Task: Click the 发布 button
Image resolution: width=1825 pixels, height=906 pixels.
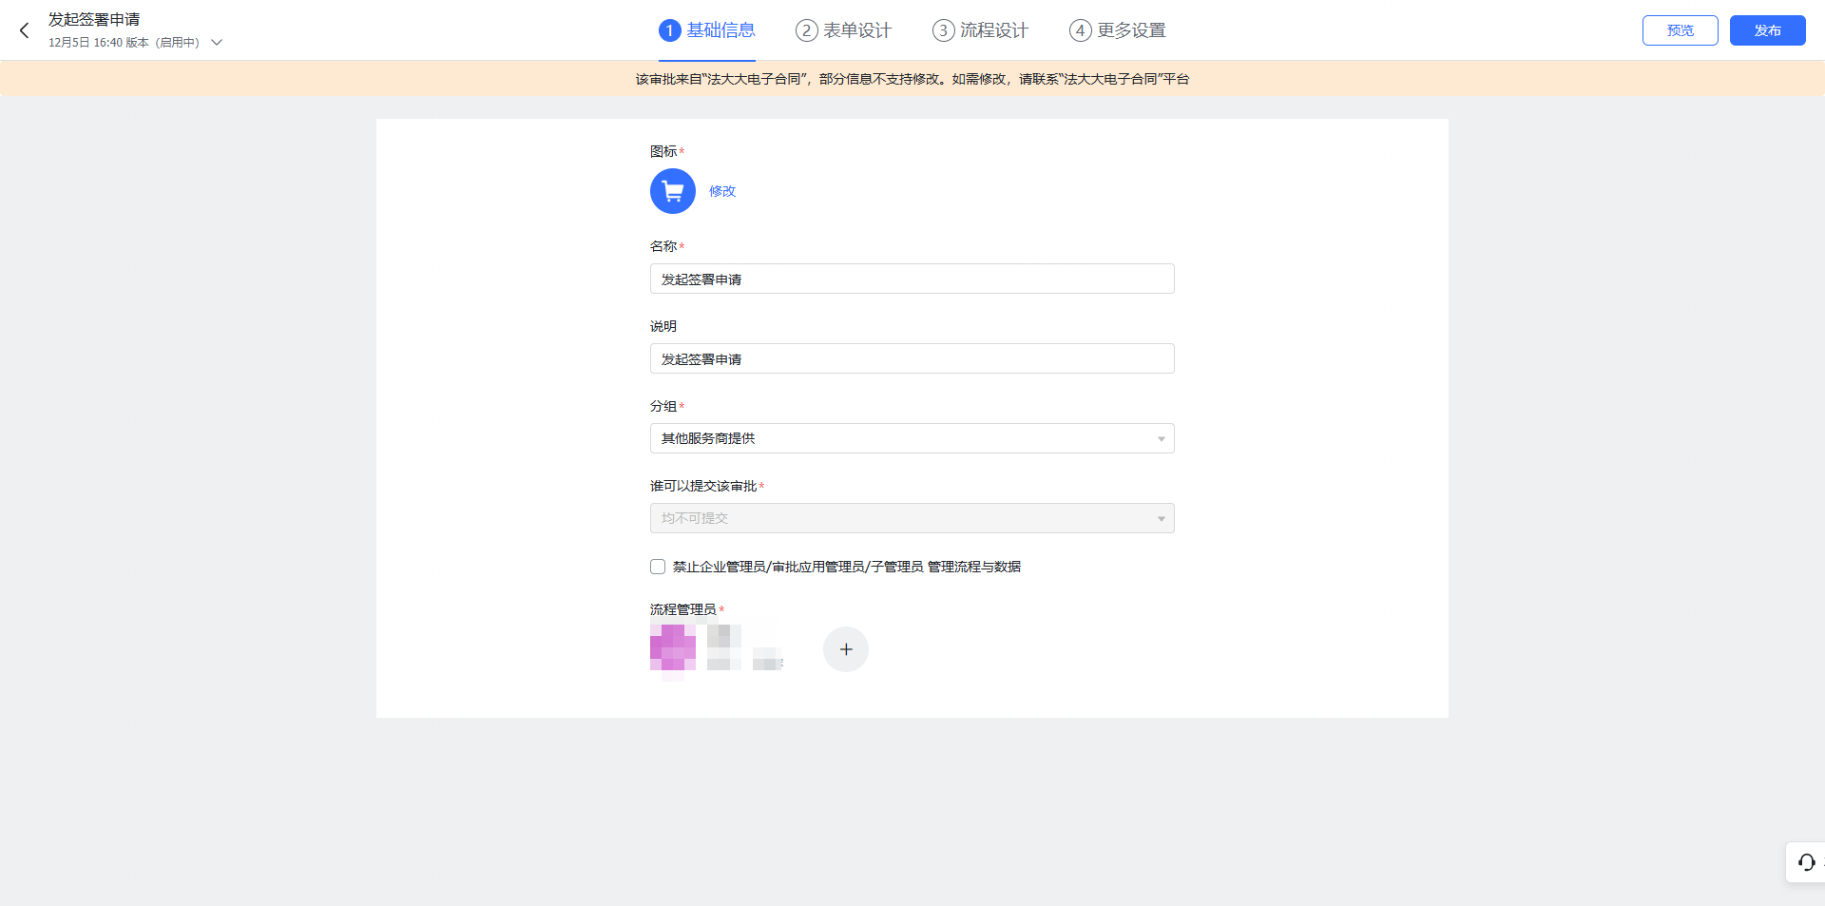Action: [x=1767, y=30]
